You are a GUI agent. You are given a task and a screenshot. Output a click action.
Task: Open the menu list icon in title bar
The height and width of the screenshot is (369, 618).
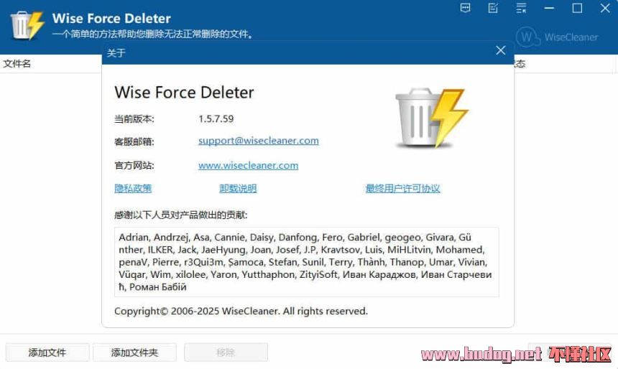pyautogui.click(x=521, y=8)
